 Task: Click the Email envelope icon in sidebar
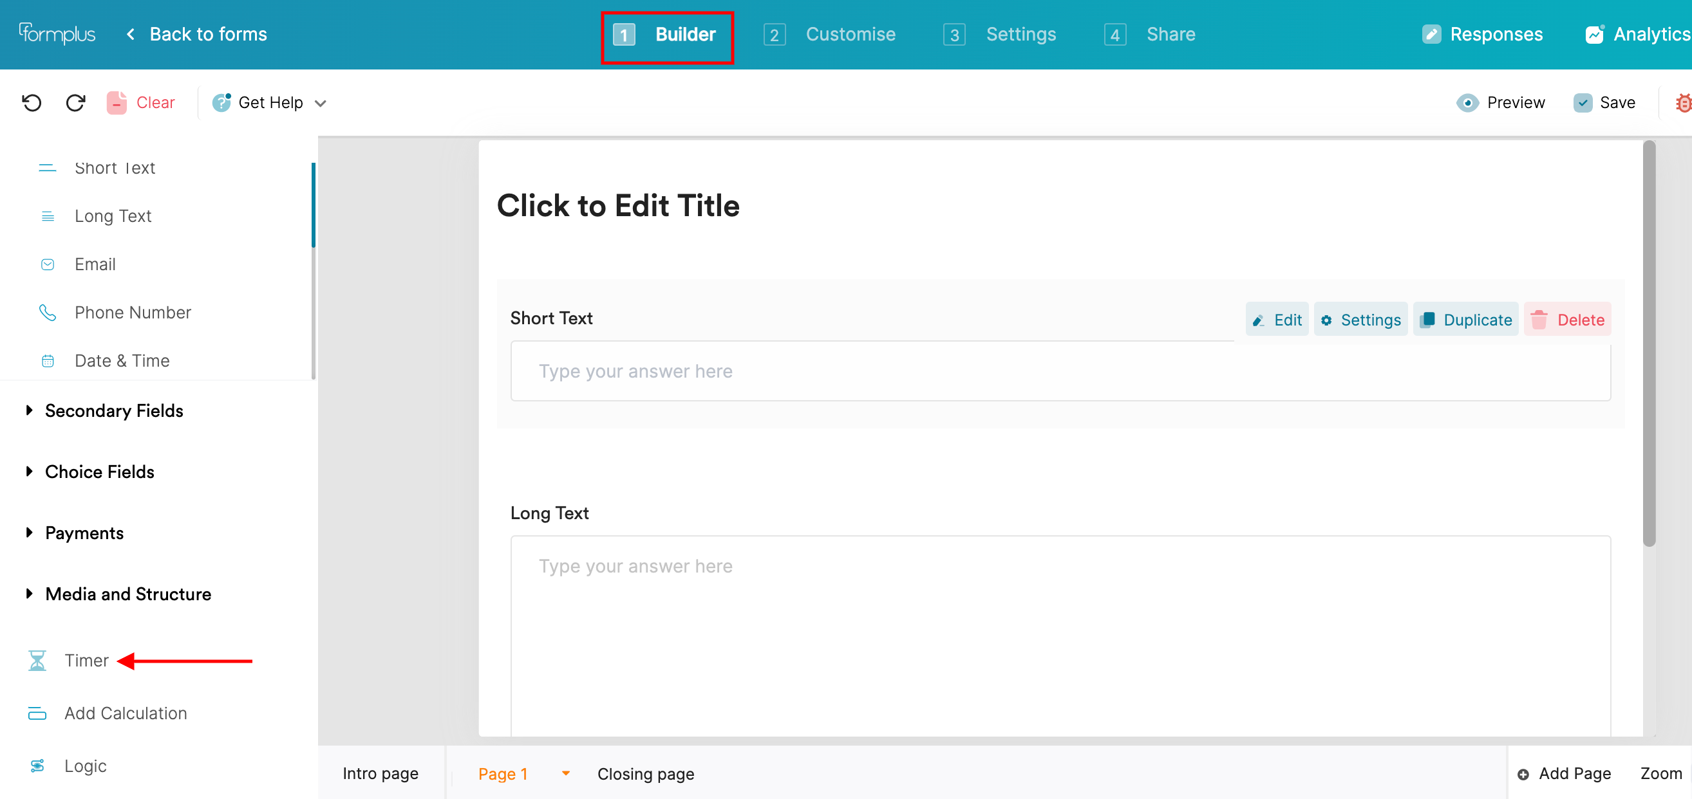[x=48, y=264]
